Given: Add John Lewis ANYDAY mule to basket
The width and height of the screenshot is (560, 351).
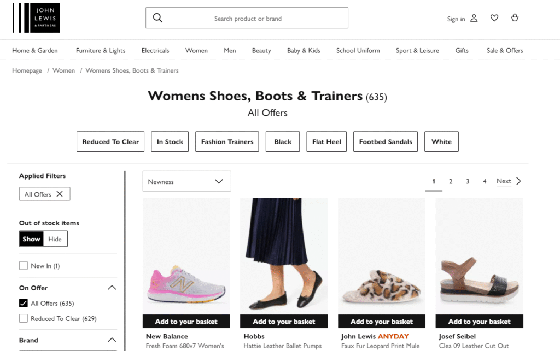Looking at the screenshot, I should 382,322.
